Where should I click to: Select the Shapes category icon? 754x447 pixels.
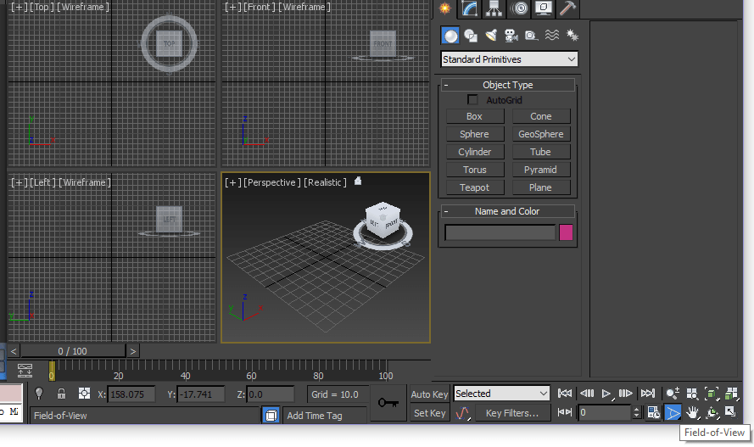(x=471, y=36)
